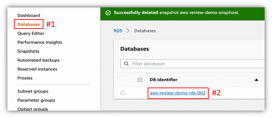Viewport: 272px width, 118px height.
Task: Sort by DB identifier column arrow
Action: [256, 80]
